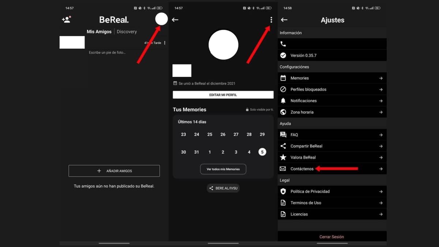Tap the Contáctenos envelope icon
439x247 pixels.
tap(283, 169)
